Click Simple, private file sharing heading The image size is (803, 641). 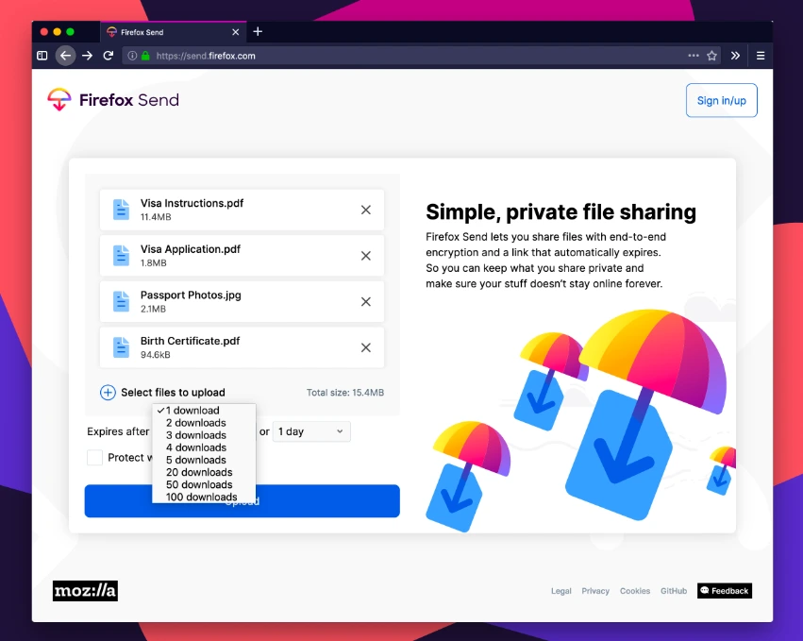[560, 212]
